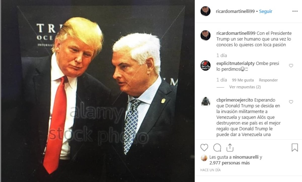Open ricardomartinelli99 profile picture in header
Viewport: 302px width, 182px height.
pyautogui.click(x=205, y=11)
